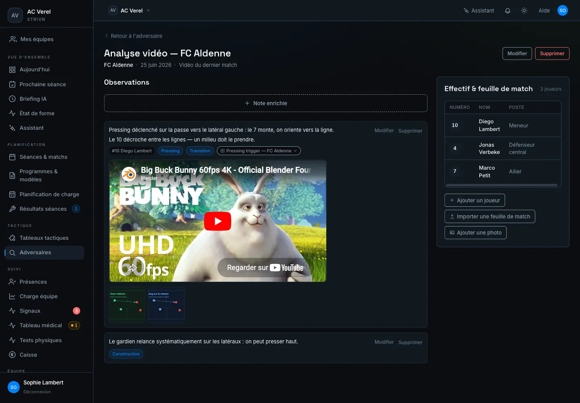Click Ajouter un joueur button
The height and width of the screenshot is (403, 580).
point(474,200)
